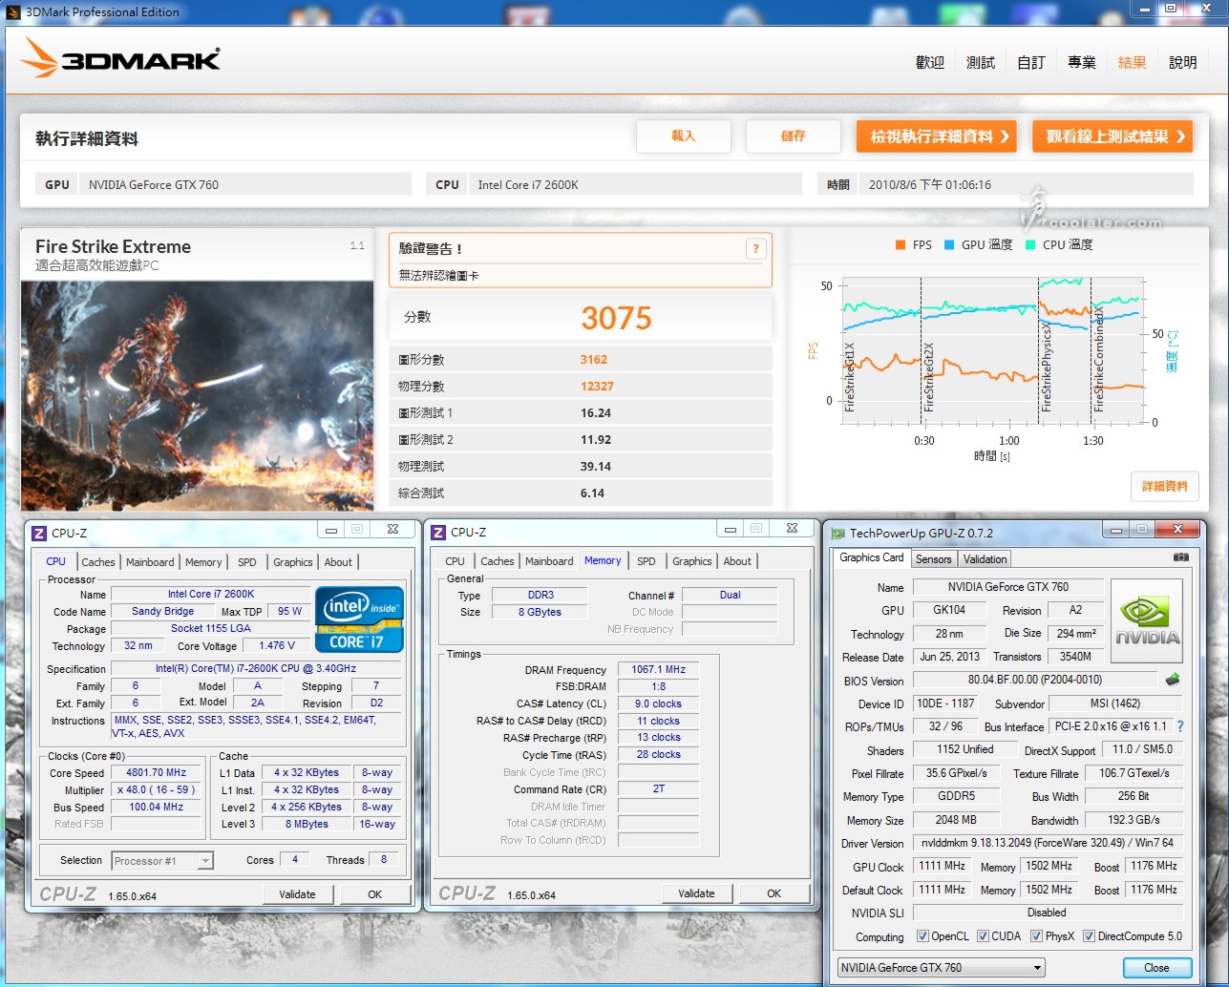Click the GPU-Z Driver Version field
The height and width of the screenshot is (987, 1229).
(1048, 843)
